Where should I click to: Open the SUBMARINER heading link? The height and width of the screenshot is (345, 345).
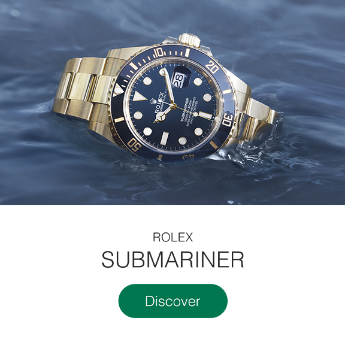tap(172, 259)
